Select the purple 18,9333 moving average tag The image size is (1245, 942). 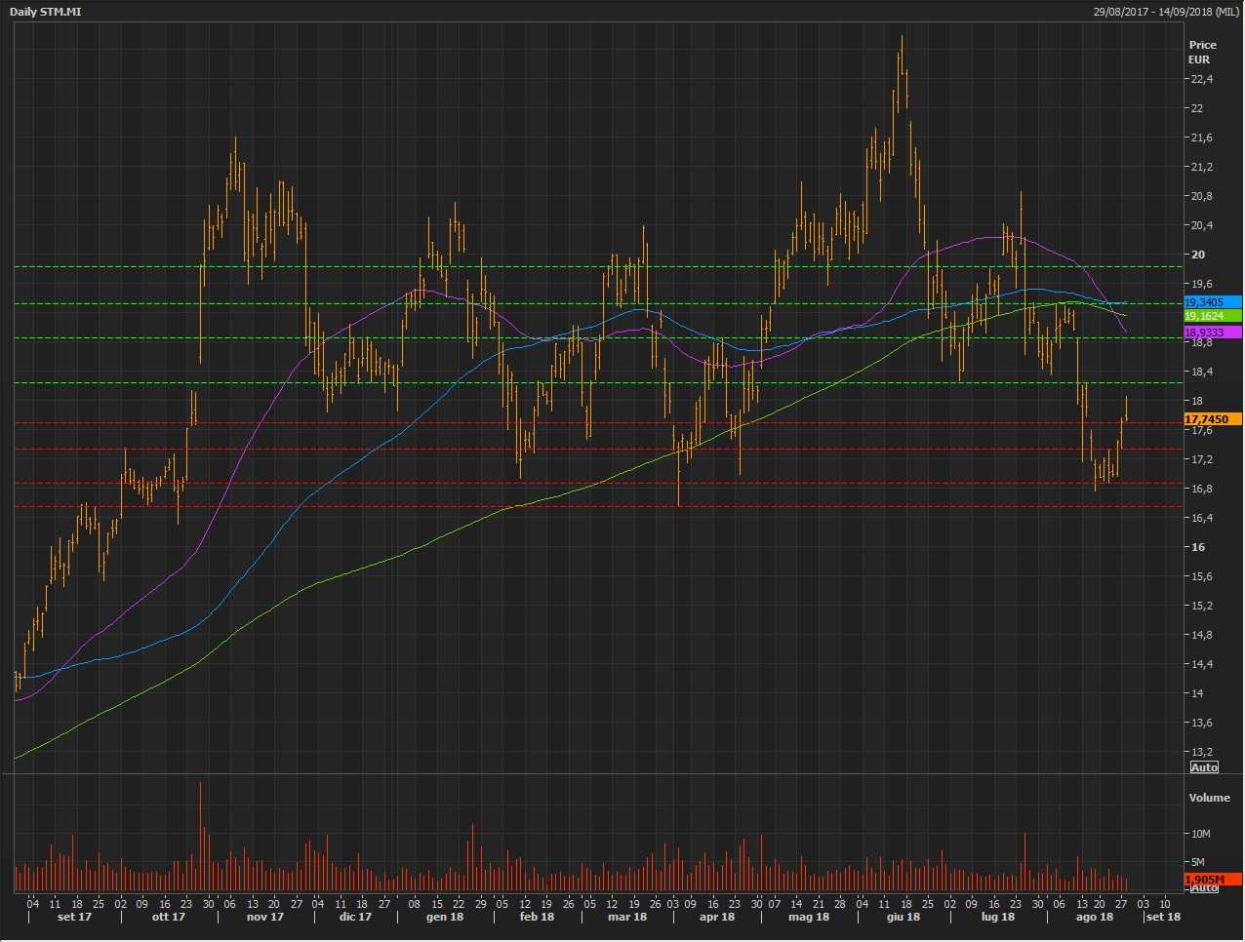coord(1212,333)
